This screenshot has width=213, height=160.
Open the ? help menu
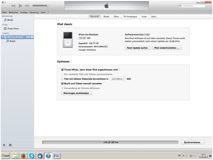48,12
